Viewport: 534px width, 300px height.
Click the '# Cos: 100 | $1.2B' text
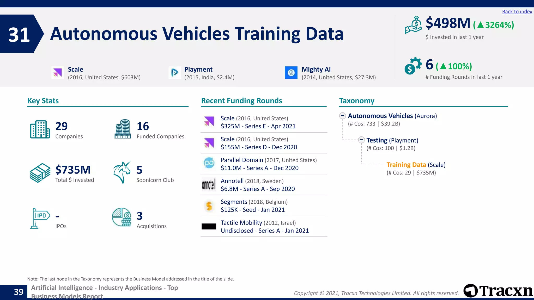391,148
